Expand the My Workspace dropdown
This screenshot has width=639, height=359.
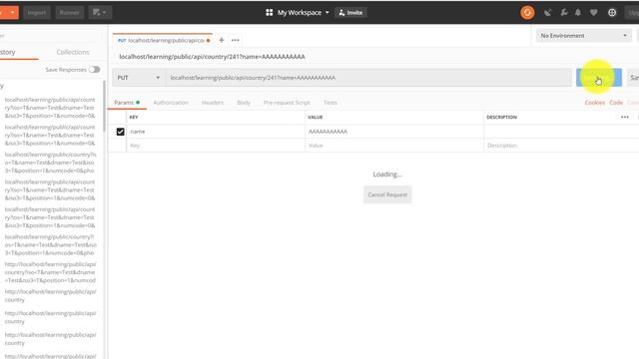click(303, 13)
